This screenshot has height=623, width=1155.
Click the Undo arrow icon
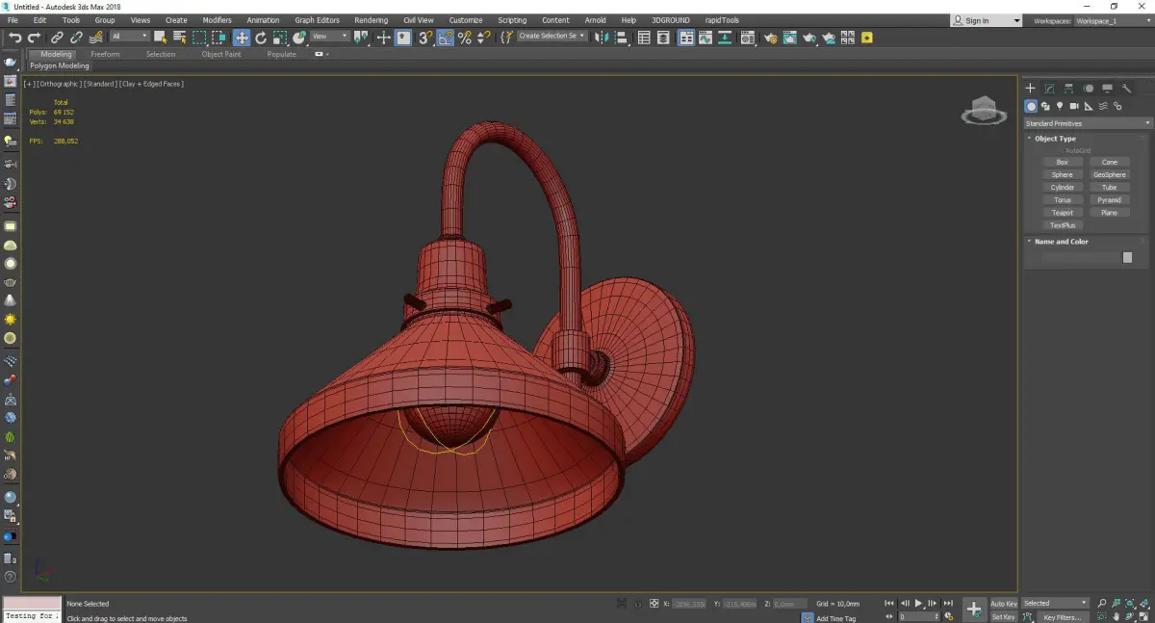click(x=14, y=38)
